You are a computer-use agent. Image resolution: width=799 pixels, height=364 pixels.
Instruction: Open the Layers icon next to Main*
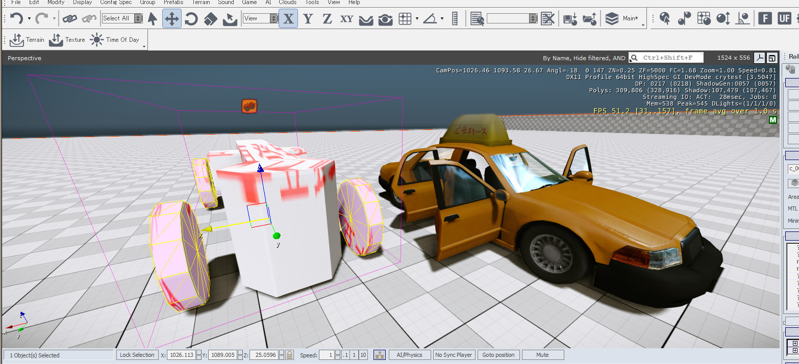coord(612,19)
